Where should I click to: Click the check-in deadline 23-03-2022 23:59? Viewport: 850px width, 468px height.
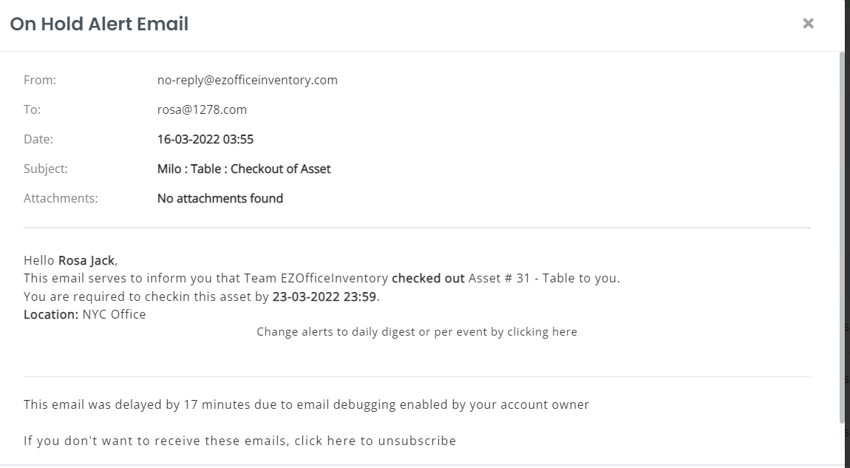pos(324,296)
